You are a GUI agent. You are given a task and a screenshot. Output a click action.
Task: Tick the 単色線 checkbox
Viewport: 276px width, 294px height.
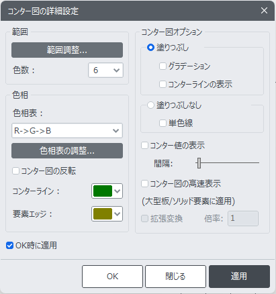click(x=163, y=123)
